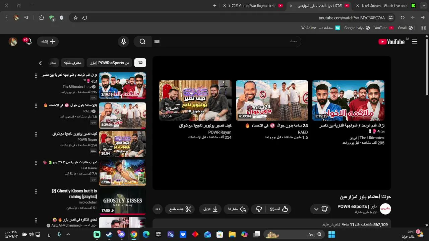This screenshot has width=429, height=241.
Task: Dislike the video with thumbs-down
Action: click(259, 209)
